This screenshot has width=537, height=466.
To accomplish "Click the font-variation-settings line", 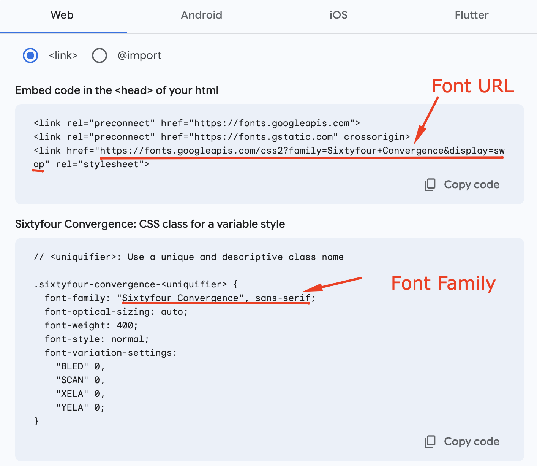I will [111, 353].
